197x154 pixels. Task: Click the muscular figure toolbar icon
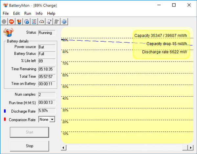click(x=49, y=22)
